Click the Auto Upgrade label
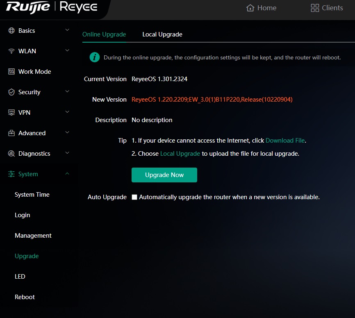The height and width of the screenshot is (318, 355). [107, 197]
